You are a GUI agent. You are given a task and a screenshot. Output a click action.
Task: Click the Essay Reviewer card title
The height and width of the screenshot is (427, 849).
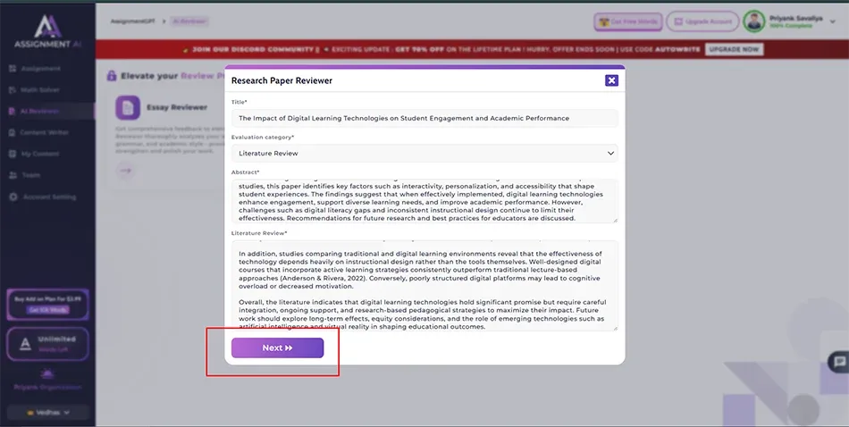[x=177, y=108]
